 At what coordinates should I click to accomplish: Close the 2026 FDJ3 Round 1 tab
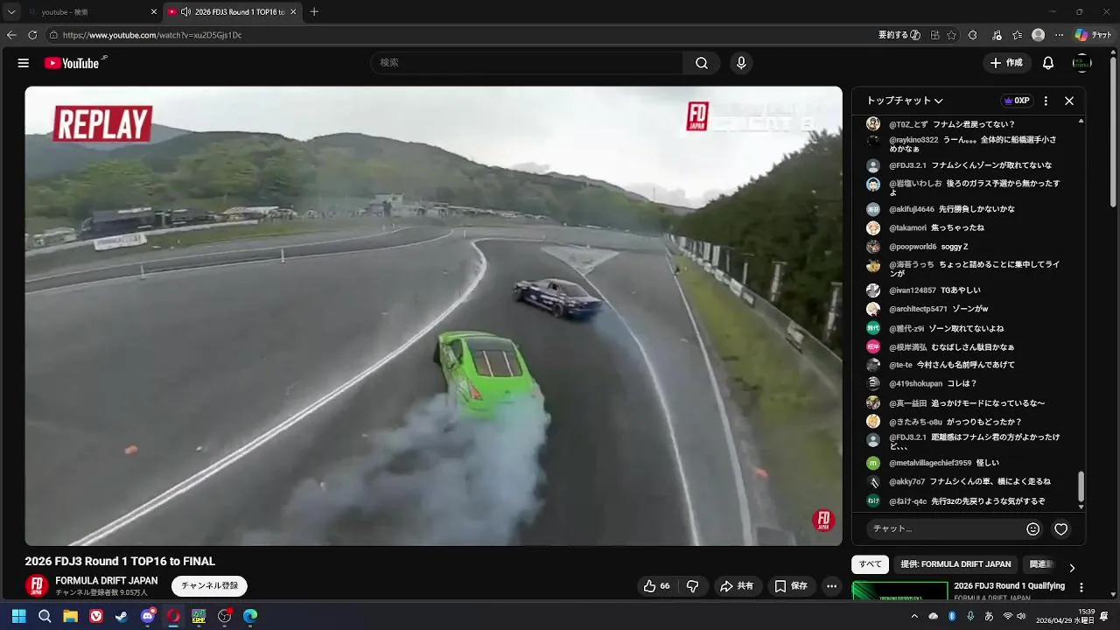pos(293,12)
